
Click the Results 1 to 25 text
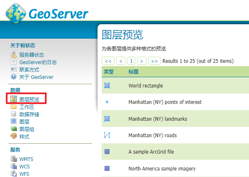coord(198,61)
